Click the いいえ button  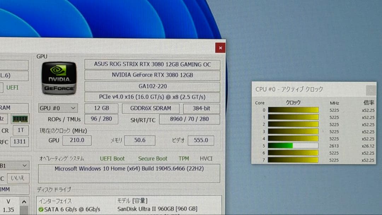[18, 178]
